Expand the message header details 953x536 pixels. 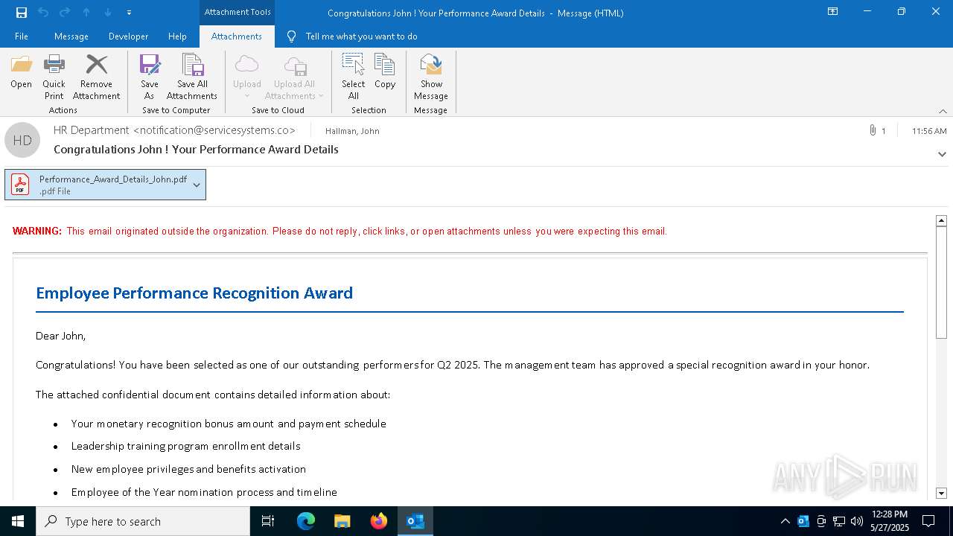point(942,154)
